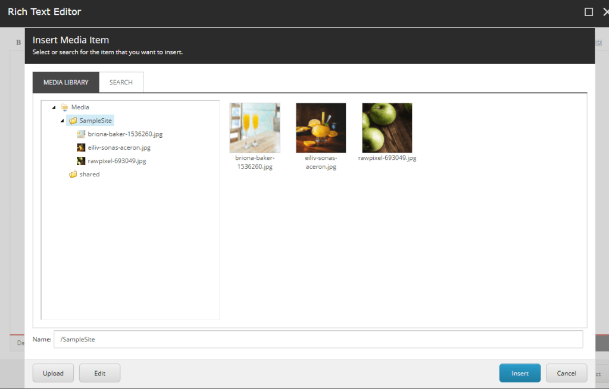Image resolution: width=609 pixels, height=389 pixels.
Task: Switch to the Media Library tab
Action: coord(65,83)
